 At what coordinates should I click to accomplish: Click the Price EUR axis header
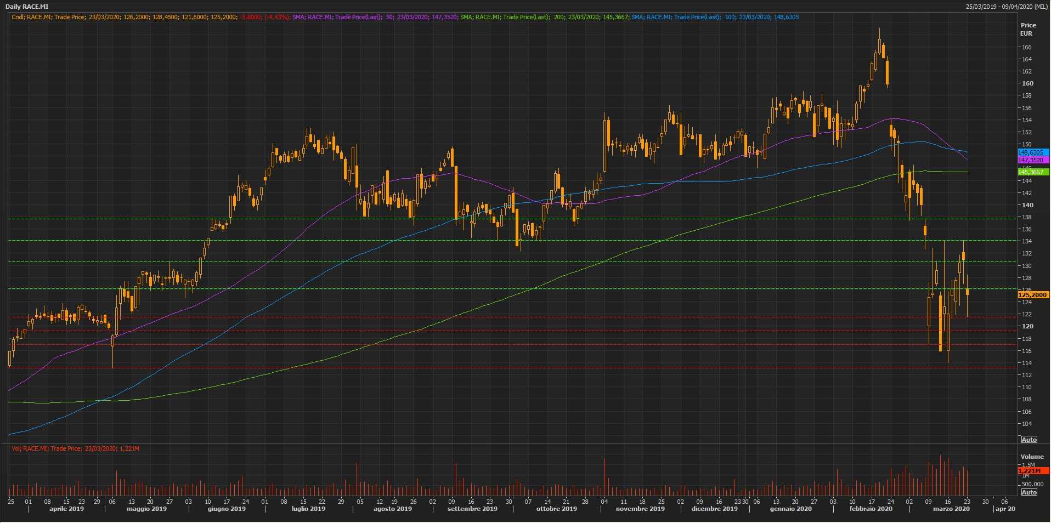(x=1027, y=29)
